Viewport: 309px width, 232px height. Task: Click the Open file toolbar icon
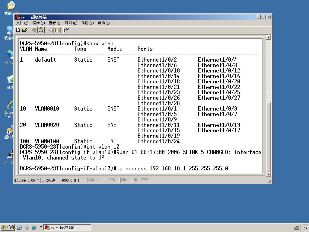pyautogui.click(x=25, y=30)
